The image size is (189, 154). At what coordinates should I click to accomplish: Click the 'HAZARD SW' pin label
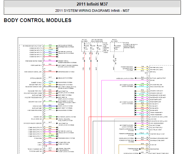point(38,117)
